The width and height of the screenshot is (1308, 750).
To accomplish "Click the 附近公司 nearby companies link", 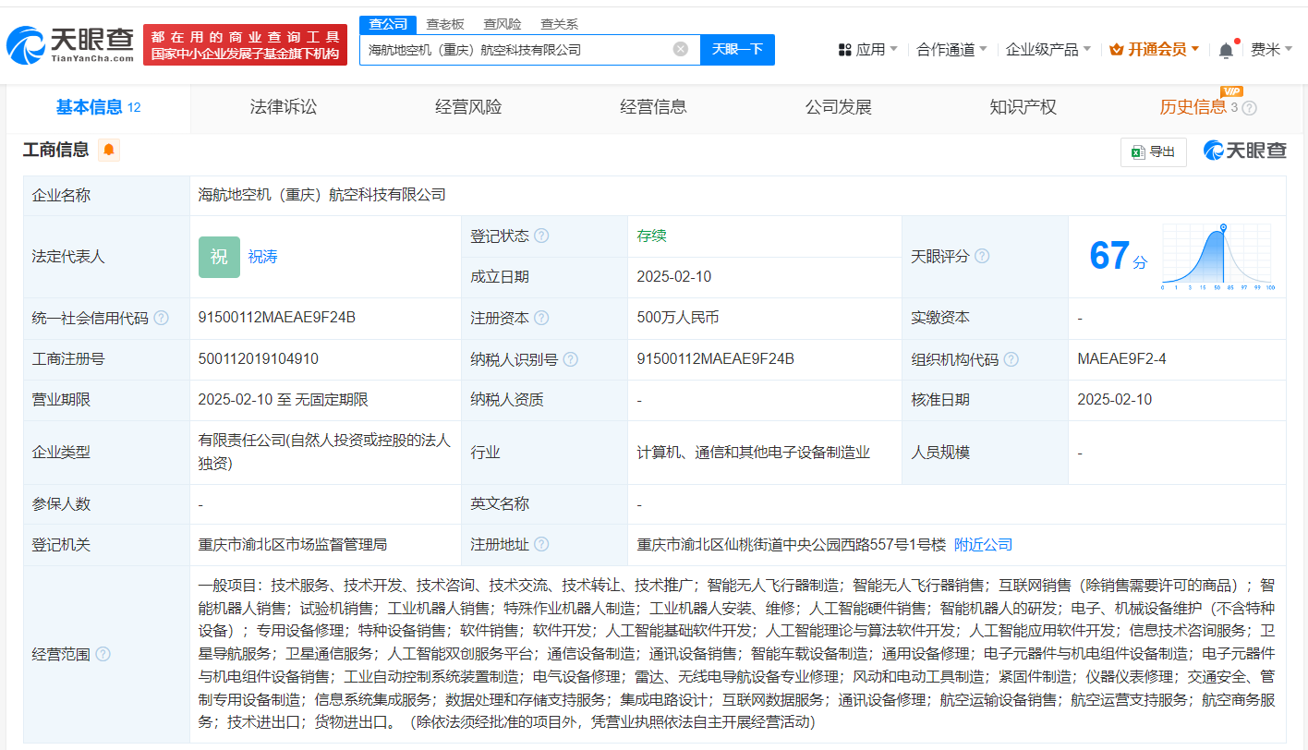I will coord(983,545).
